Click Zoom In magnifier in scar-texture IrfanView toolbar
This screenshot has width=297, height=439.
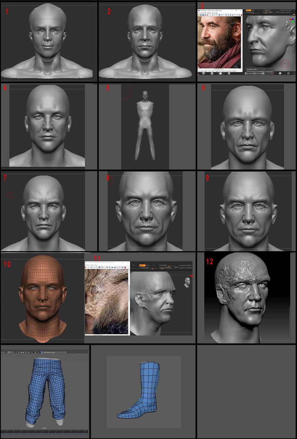click(108, 267)
